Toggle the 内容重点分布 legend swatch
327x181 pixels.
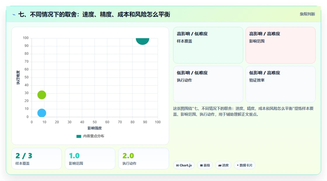(x=79, y=136)
